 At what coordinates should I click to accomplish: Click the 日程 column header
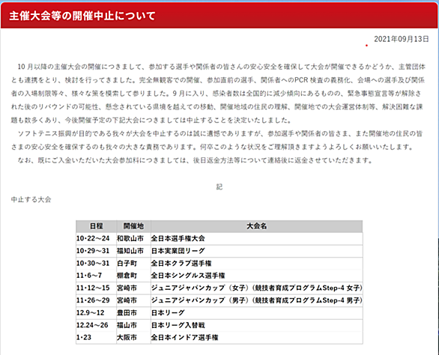pyautogui.click(x=97, y=226)
